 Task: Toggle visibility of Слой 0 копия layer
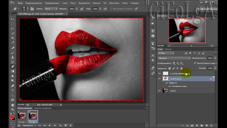click(x=159, y=79)
